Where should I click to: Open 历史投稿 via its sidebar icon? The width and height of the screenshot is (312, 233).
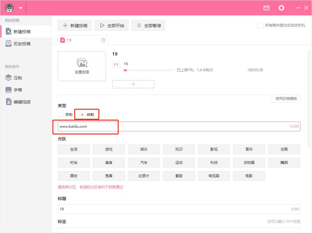tap(9, 43)
